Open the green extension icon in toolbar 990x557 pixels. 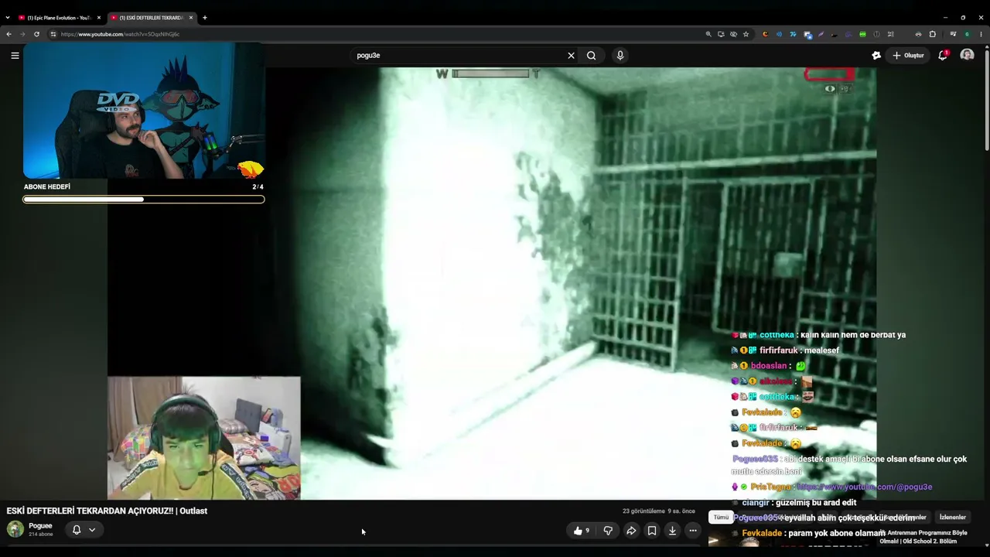(862, 34)
